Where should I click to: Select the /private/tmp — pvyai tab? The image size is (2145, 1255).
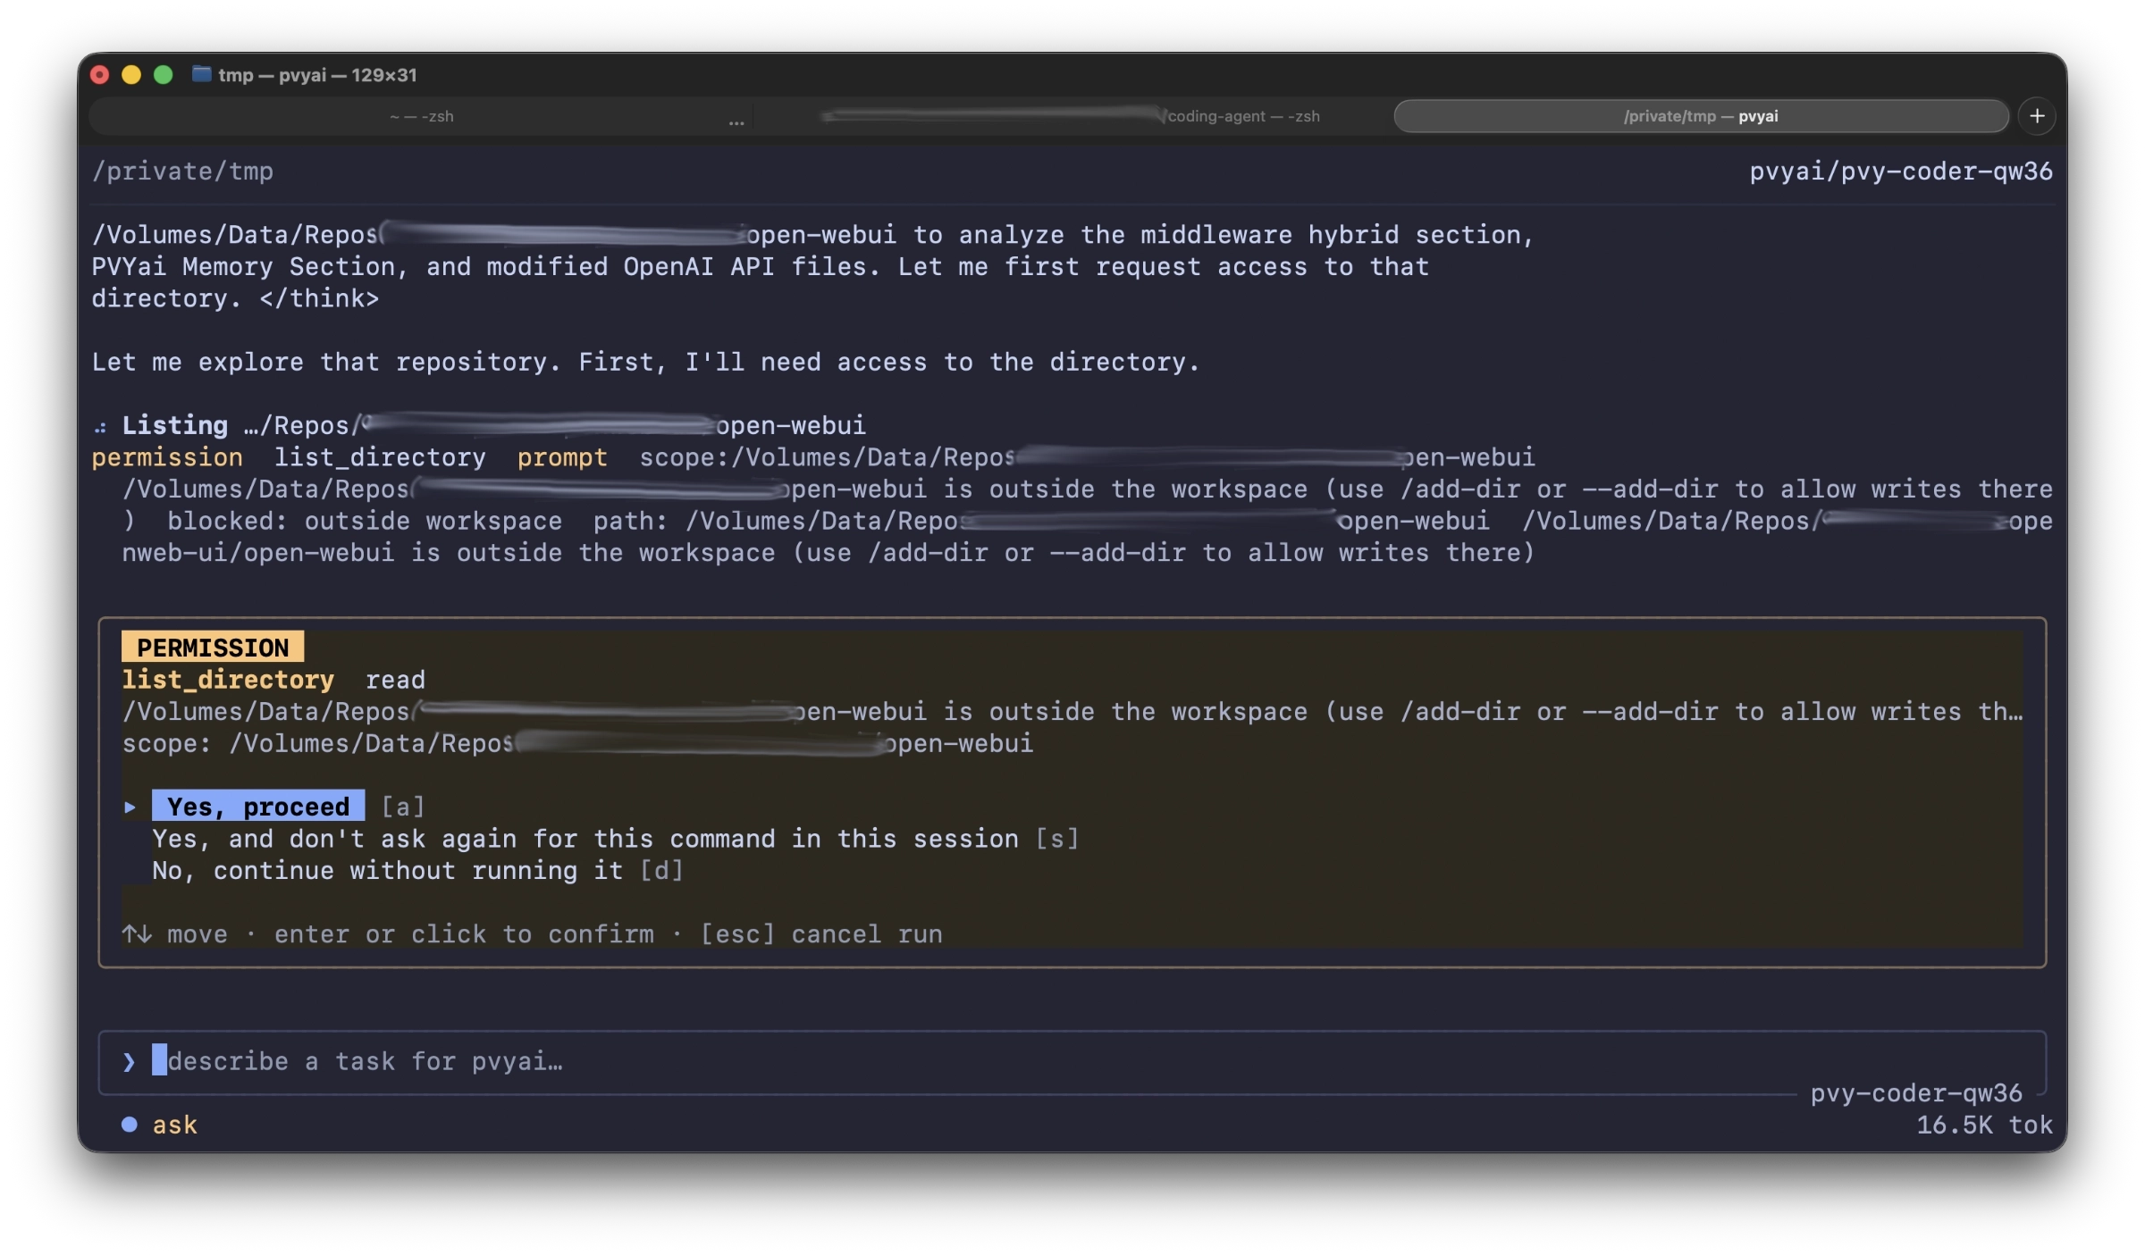coord(1702,116)
